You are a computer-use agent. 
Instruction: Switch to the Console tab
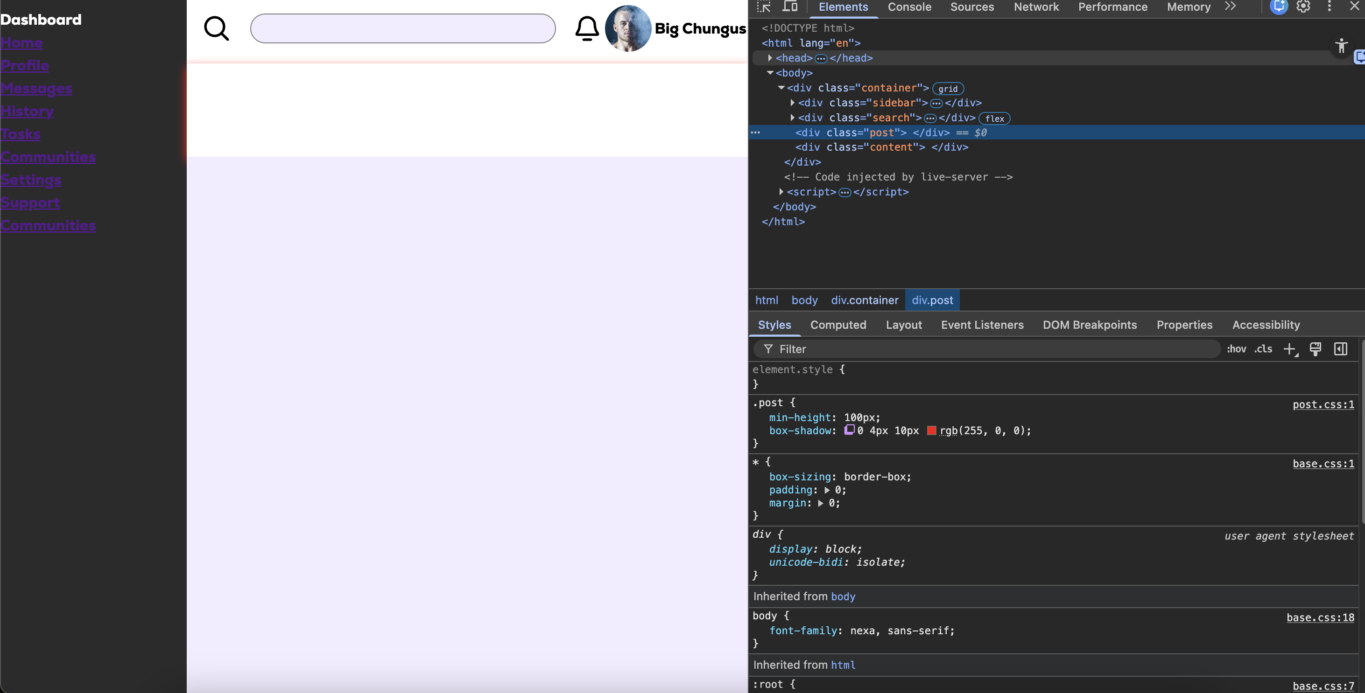pyautogui.click(x=909, y=7)
